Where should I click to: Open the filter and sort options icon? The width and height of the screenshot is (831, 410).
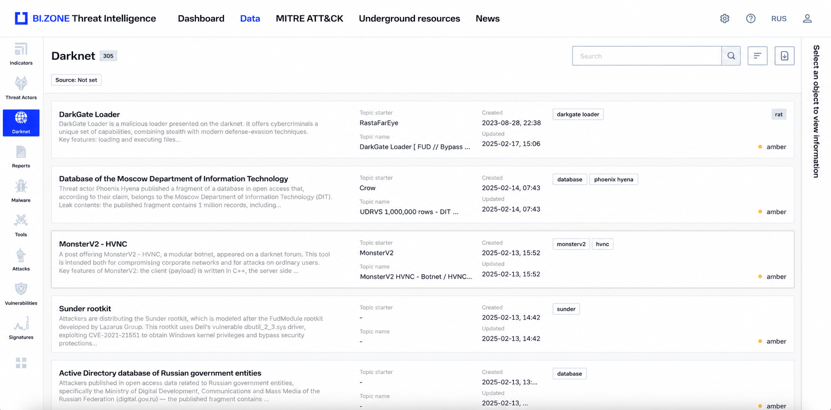[757, 56]
